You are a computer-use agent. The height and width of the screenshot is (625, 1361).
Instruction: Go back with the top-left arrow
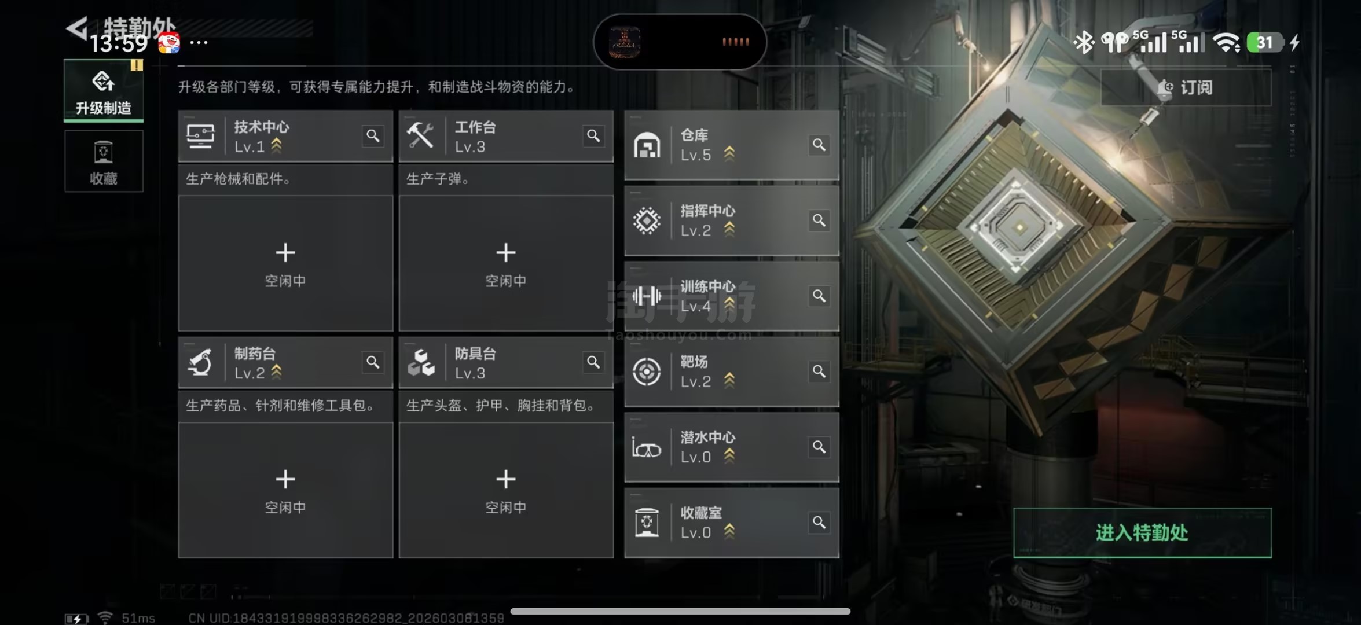point(76,28)
